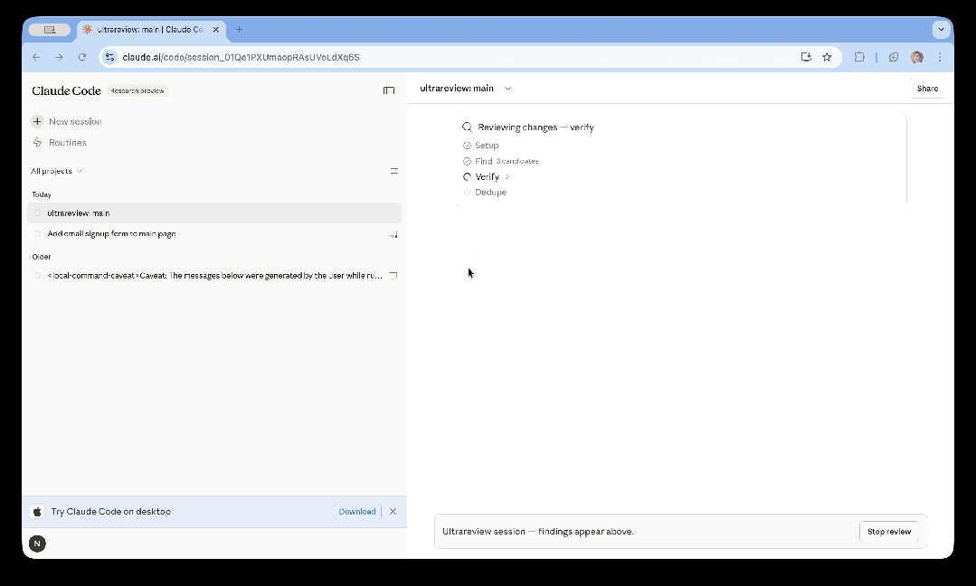
Task: Click the icon right of the email signup session
Action: tap(393, 234)
